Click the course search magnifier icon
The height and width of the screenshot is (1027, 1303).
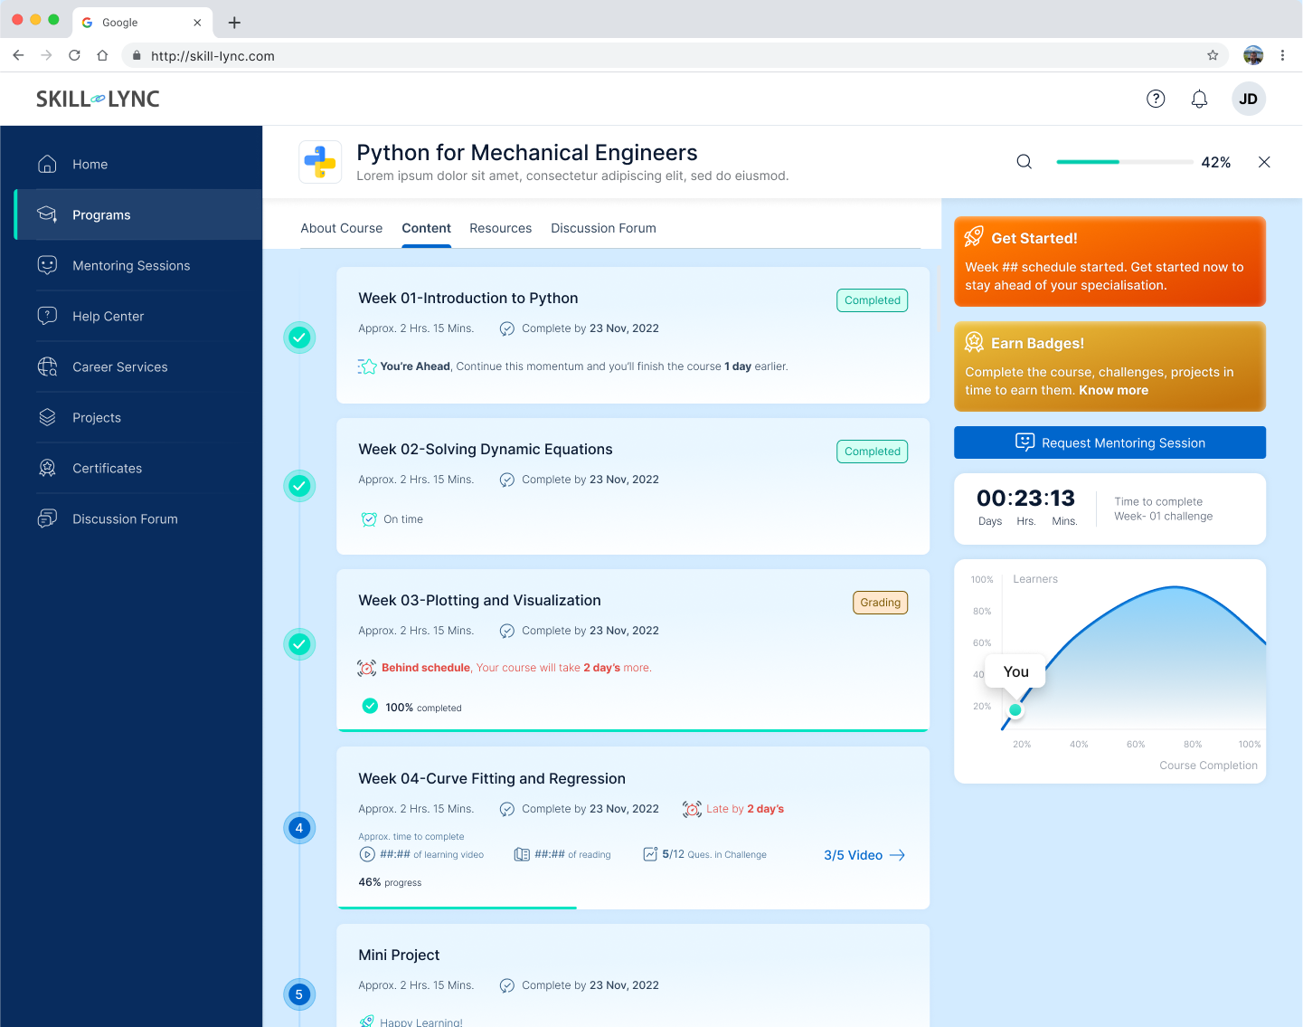click(x=1024, y=162)
